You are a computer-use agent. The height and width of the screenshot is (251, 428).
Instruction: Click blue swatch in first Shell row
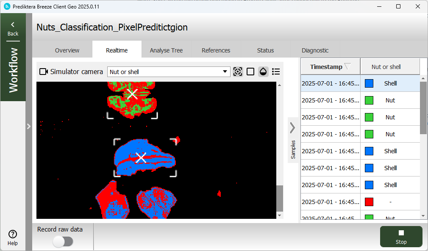point(369,83)
